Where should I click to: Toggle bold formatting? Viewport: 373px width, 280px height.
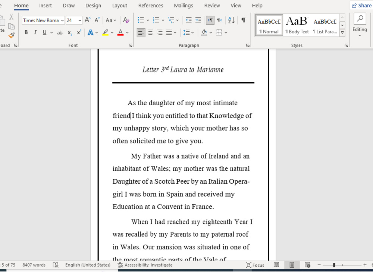click(26, 32)
